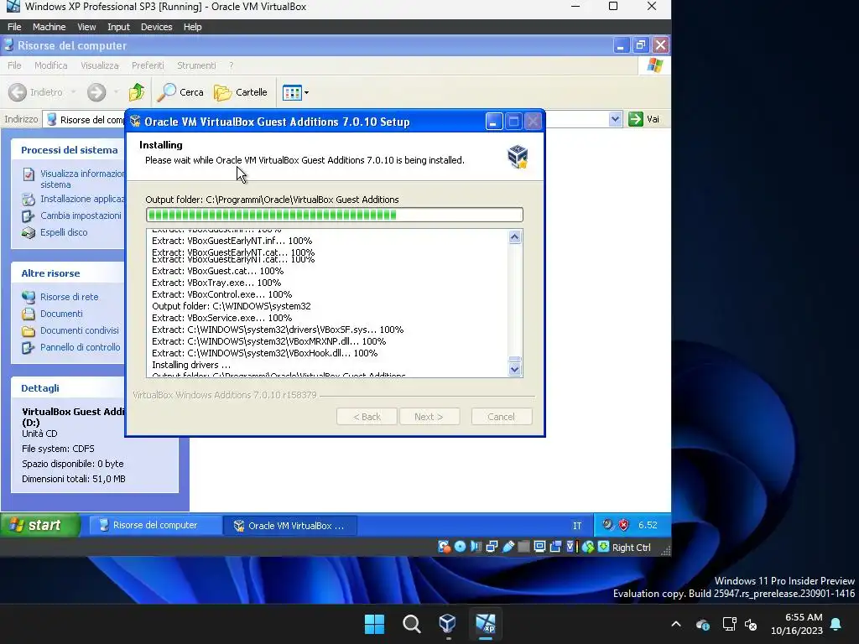
Task: Open the Indietro history dropdown arrow
Action: [73, 92]
